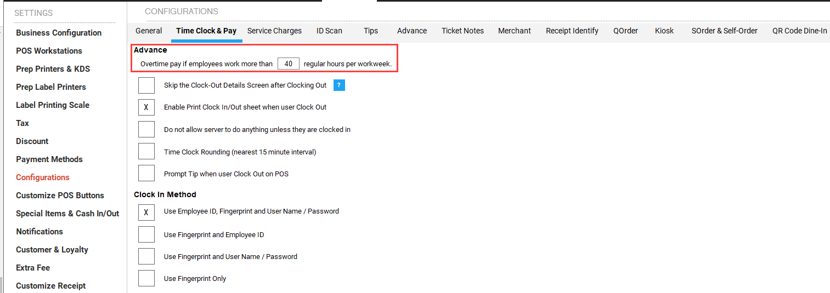Viewport: 830px width, 293px height.
Task: Navigate to Customize POS Buttons
Action: [x=60, y=196]
